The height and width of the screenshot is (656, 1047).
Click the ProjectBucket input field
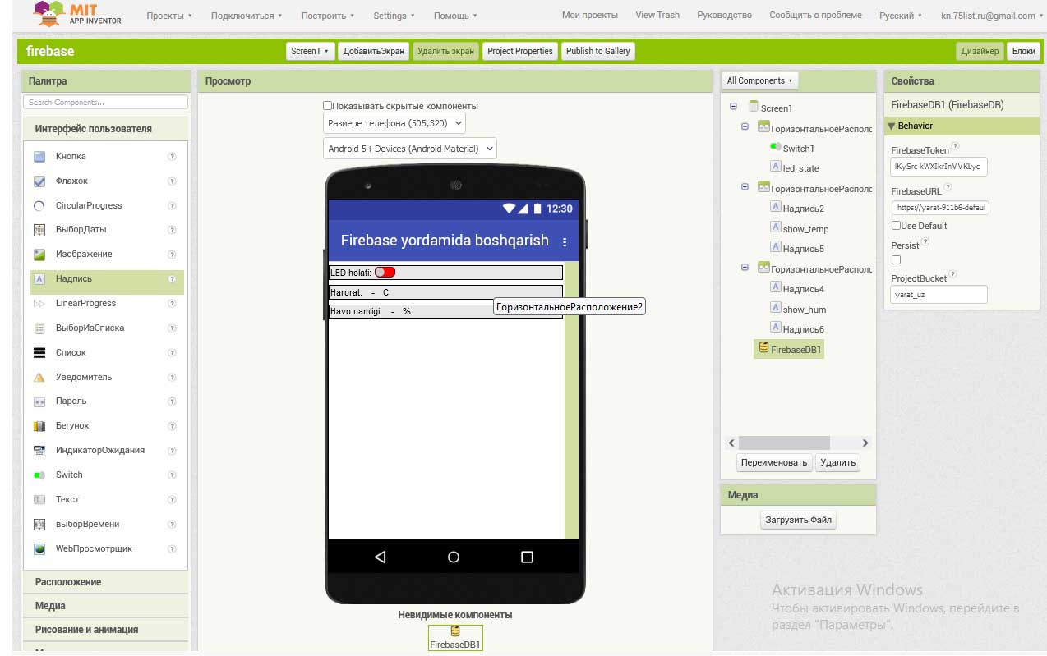coord(939,295)
